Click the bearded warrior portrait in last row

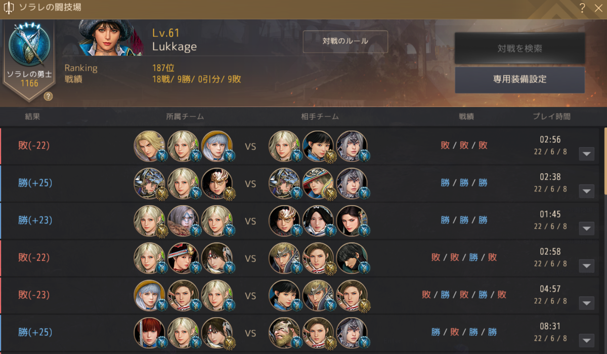click(284, 333)
